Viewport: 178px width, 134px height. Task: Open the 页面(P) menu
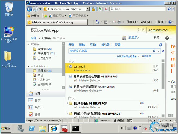(x=132, y=22)
